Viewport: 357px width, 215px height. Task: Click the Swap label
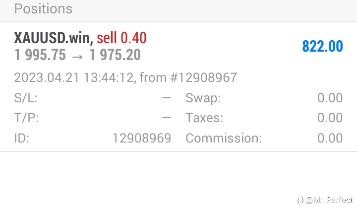pyautogui.click(x=203, y=98)
